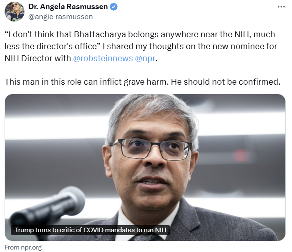
Task: Click the man's glasses in the photo
Action: pos(151,150)
